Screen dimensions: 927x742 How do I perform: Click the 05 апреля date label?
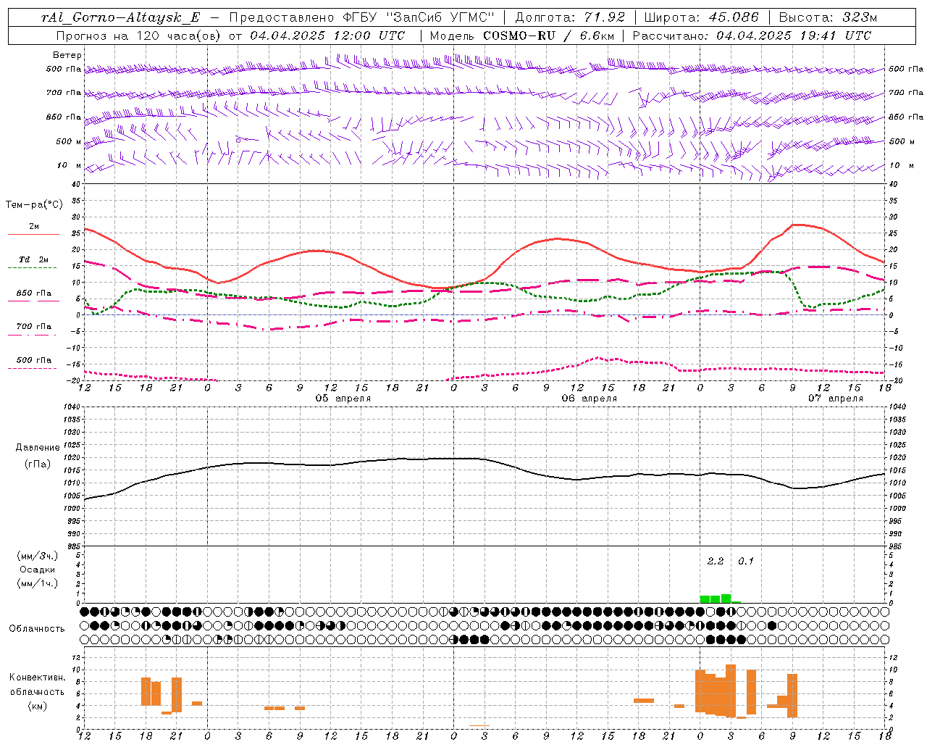pyautogui.click(x=343, y=399)
